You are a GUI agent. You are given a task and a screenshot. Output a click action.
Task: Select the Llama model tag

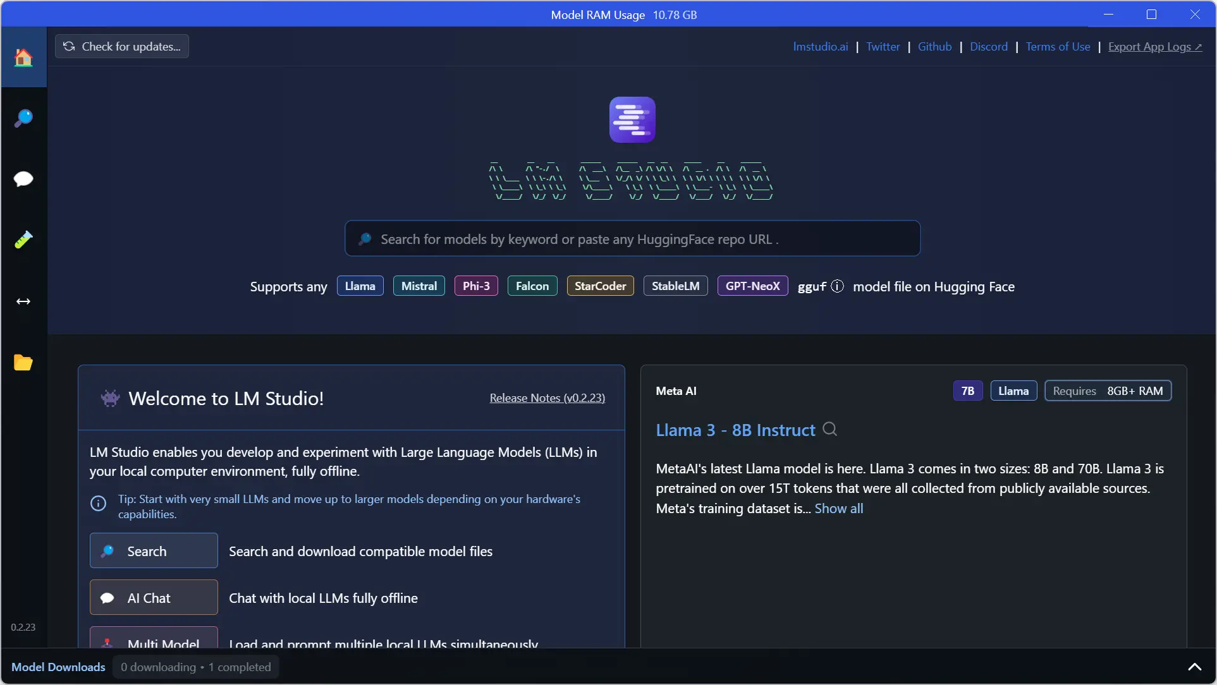pyautogui.click(x=360, y=286)
